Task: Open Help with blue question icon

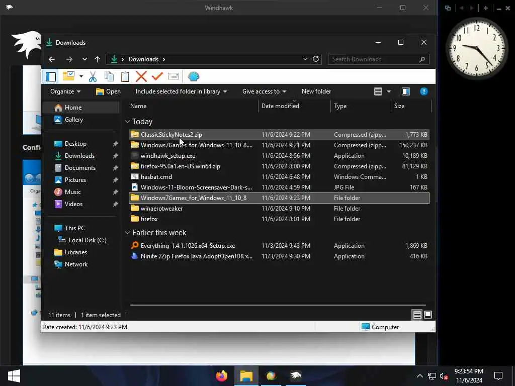Action: [x=423, y=91]
